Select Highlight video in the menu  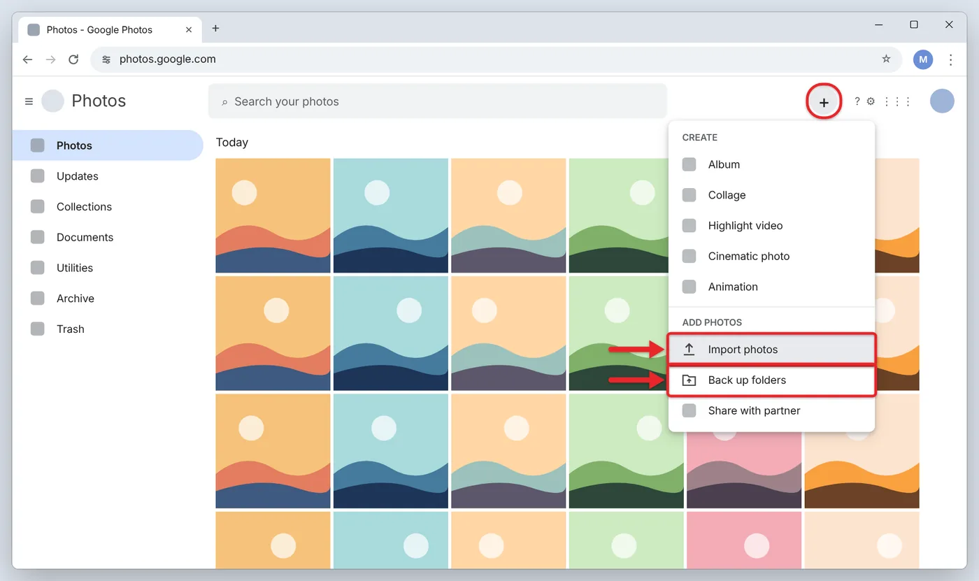click(x=771, y=226)
